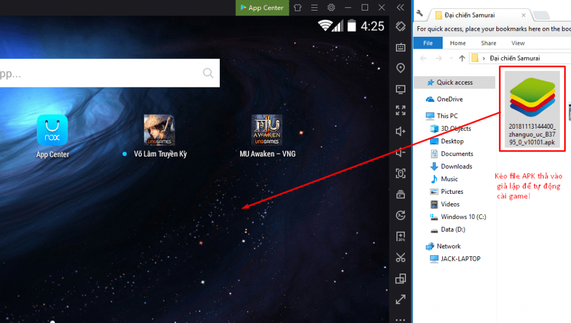The image size is (571, 323).
Task: Open the App Center button in Nox title bar
Action: pyautogui.click(x=262, y=8)
